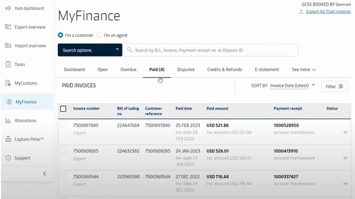Expand the row for receipt 1000528950
Viewport: 355px width, 199px height.
coord(345,132)
